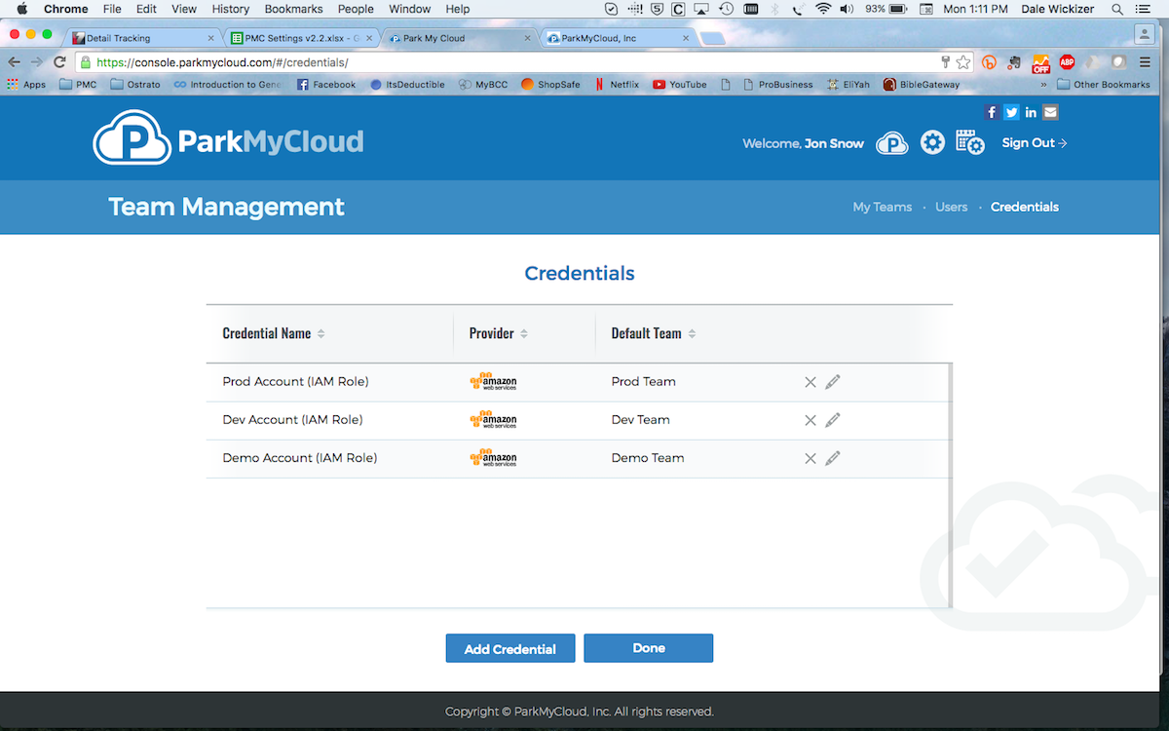This screenshot has height=731, width=1169.
Task: Delete the Prod Account credential
Action: coord(810,382)
